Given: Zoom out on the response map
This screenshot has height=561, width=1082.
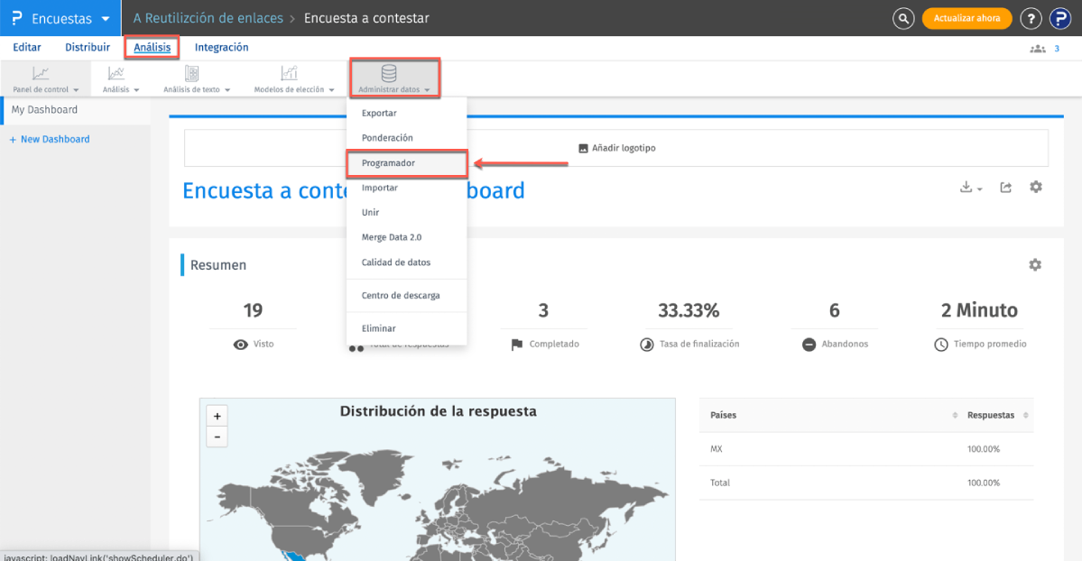Looking at the screenshot, I should coord(217,437).
